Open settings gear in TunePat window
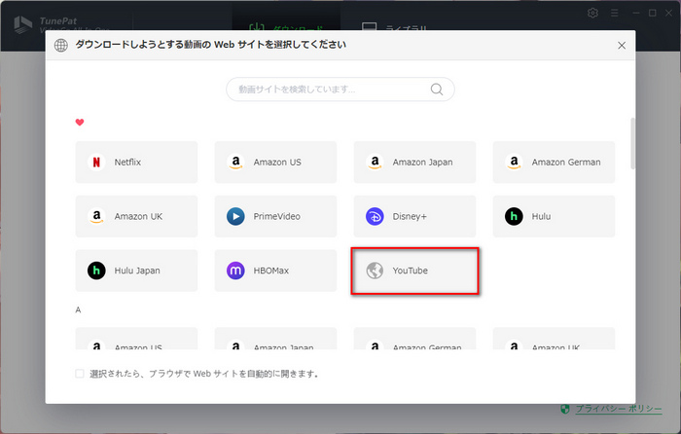The image size is (681, 434). point(592,13)
